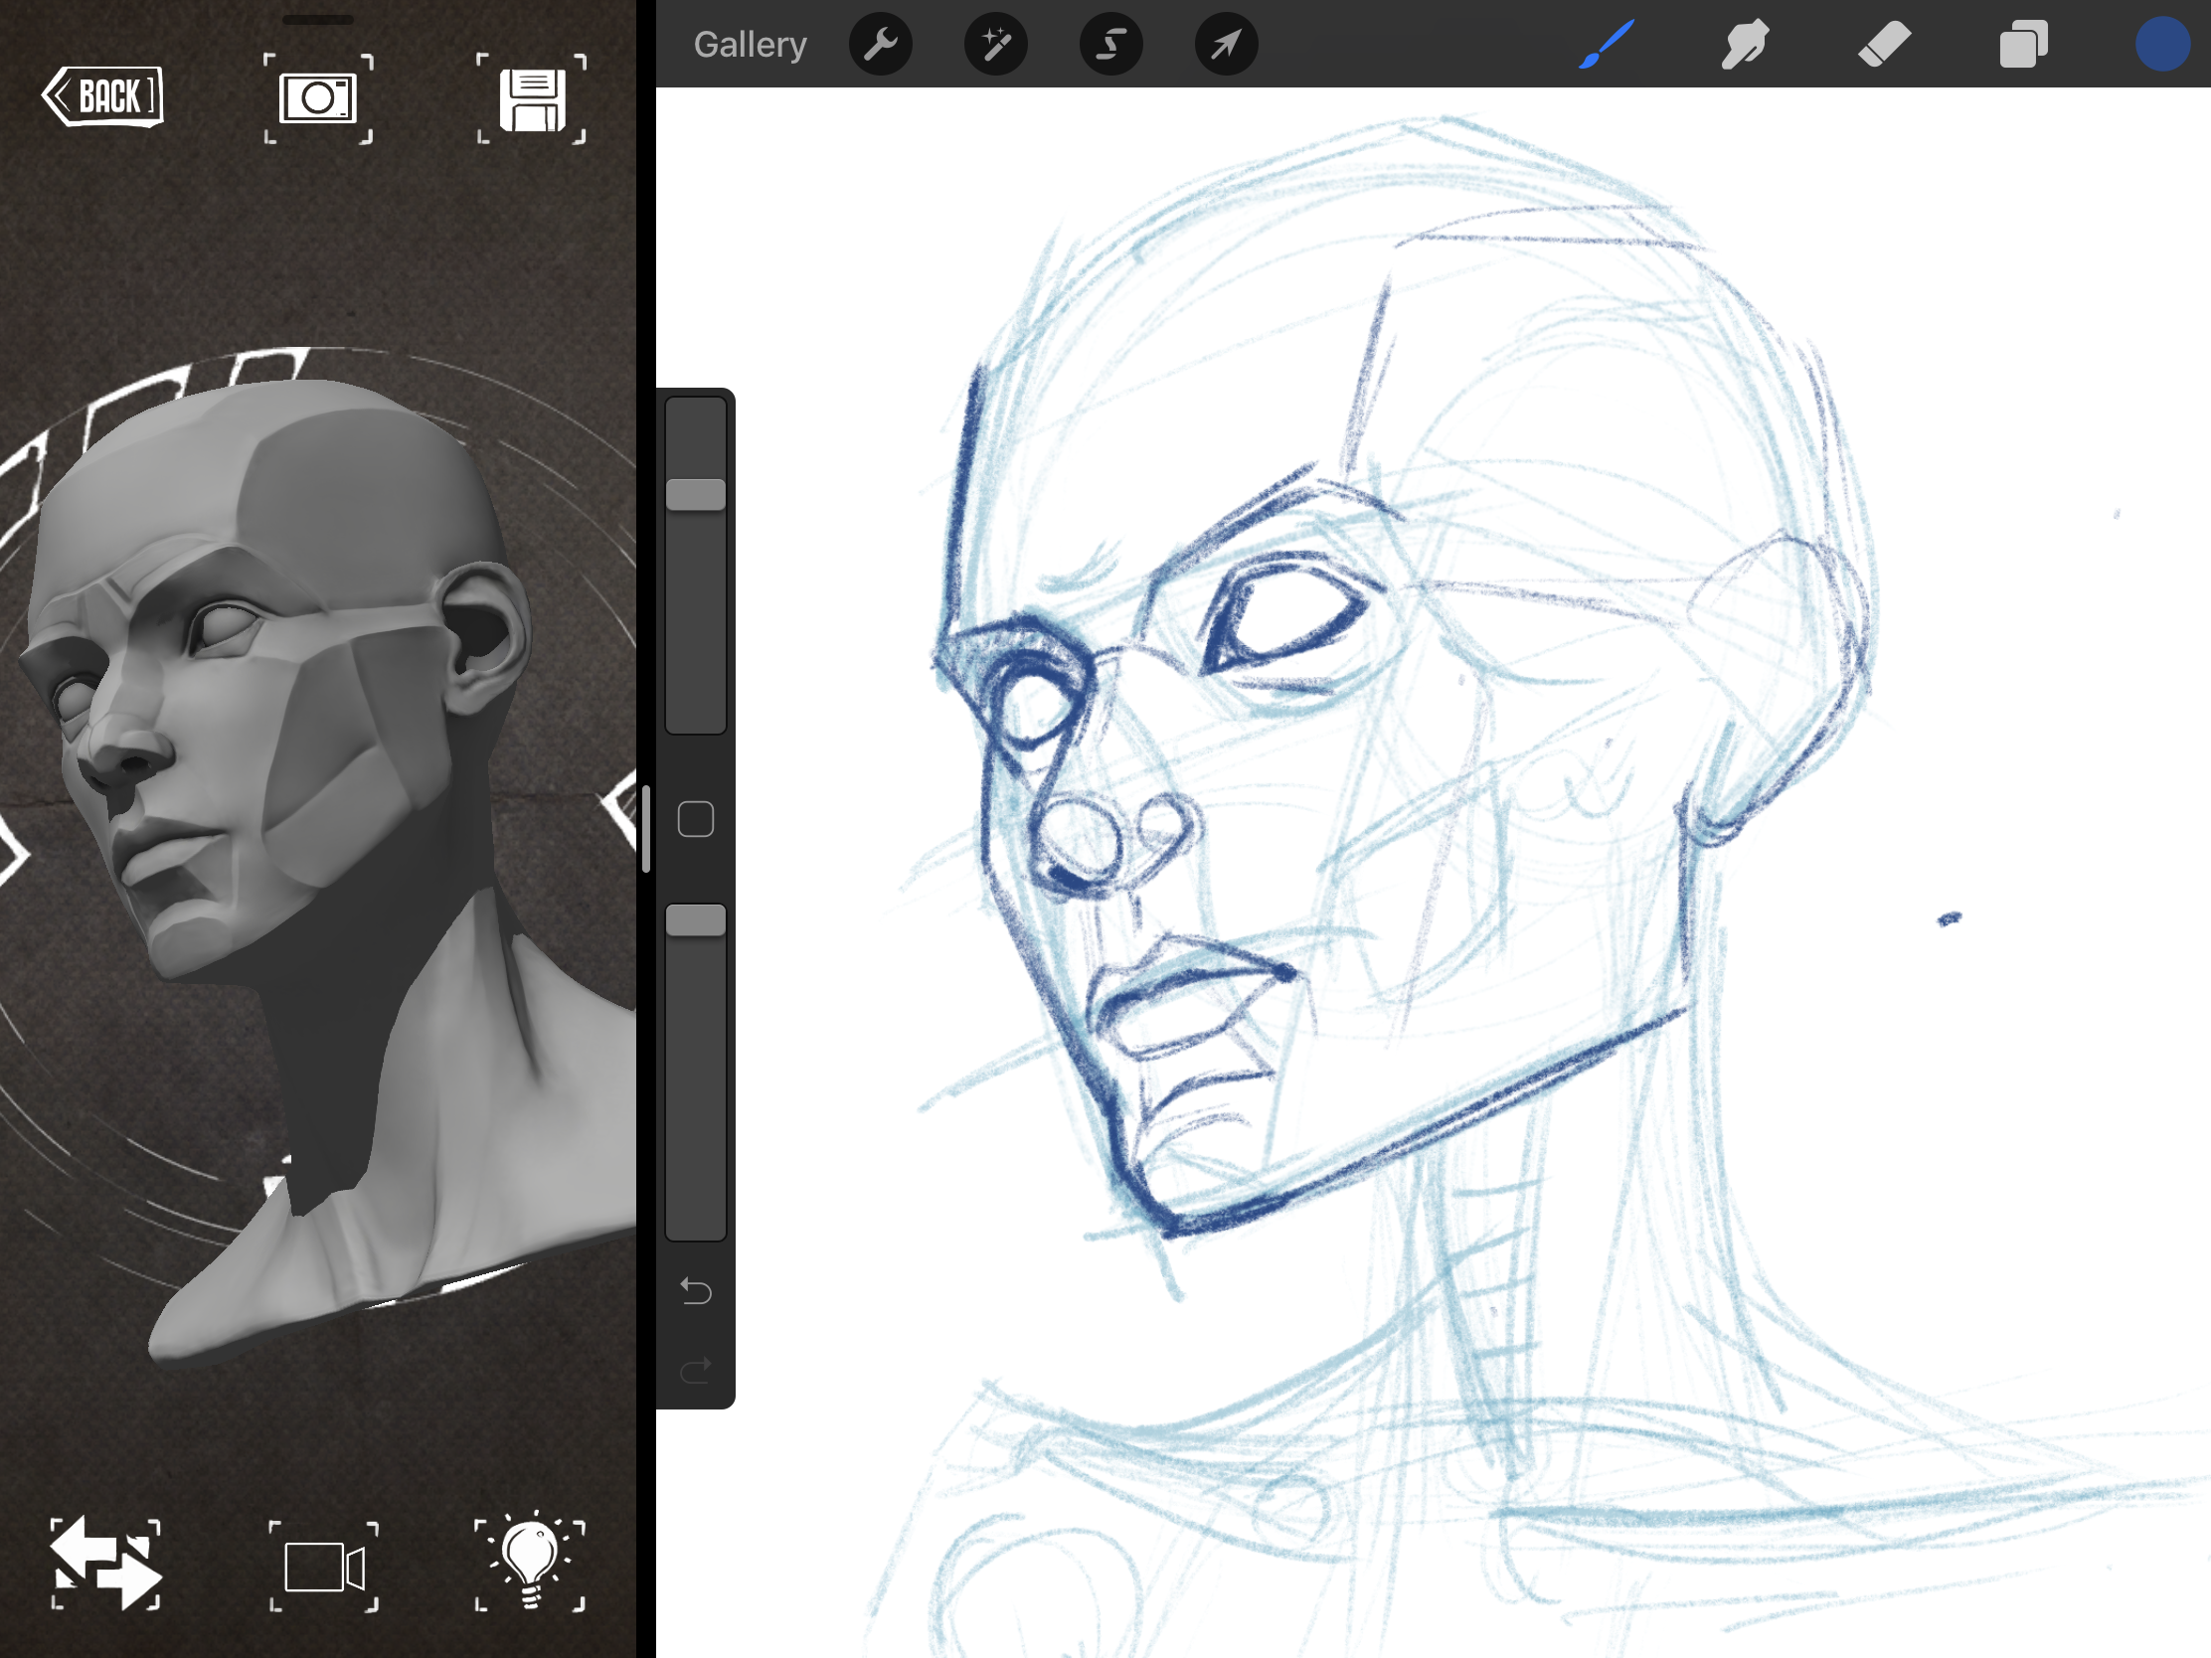Tap the BACK button in reference app

[103, 96]
